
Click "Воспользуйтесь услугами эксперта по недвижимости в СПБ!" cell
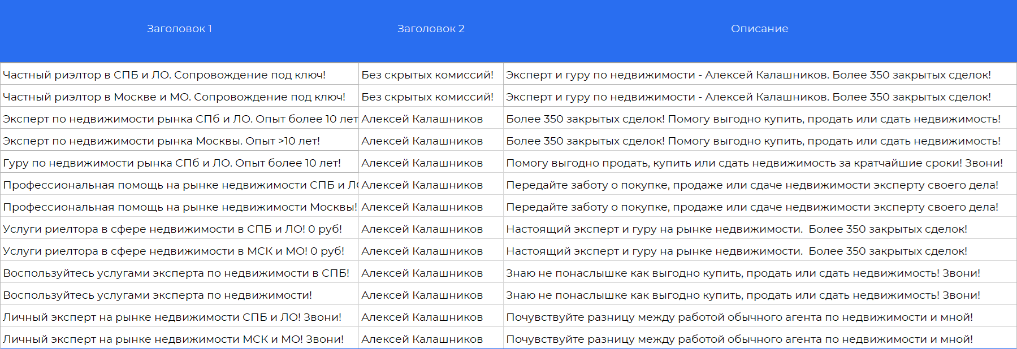(x=176, y=273)
